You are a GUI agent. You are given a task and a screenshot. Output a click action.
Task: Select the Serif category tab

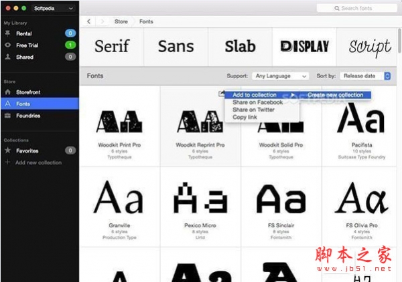point(112,47)
